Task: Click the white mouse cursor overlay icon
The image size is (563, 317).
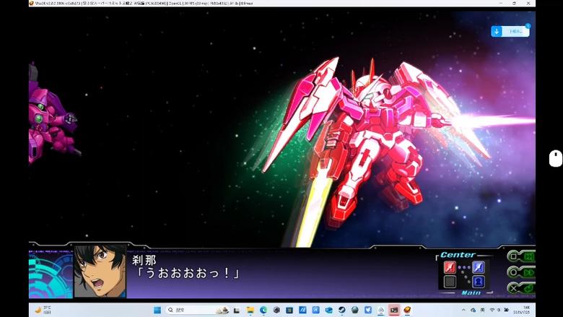Action: (556, 158)
